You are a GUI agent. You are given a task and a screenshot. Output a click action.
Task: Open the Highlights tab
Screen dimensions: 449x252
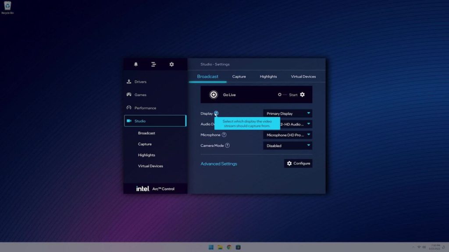point(268,77)
